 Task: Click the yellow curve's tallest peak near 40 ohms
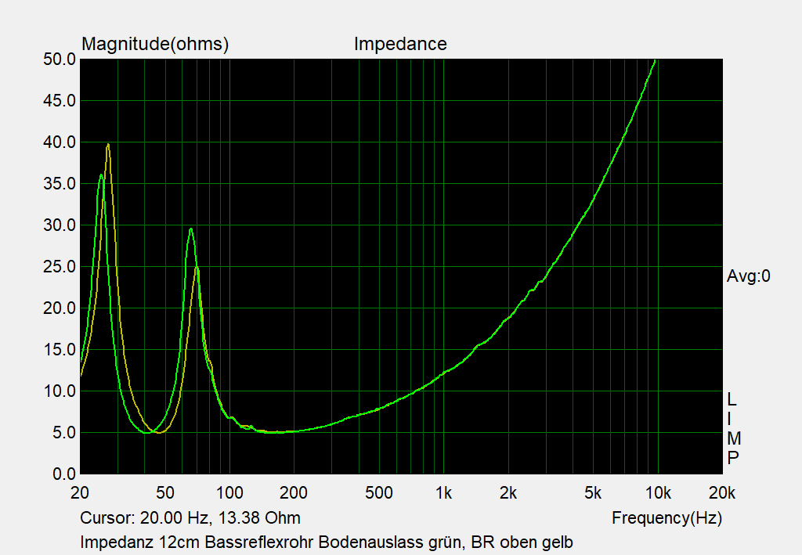point(108,145)
